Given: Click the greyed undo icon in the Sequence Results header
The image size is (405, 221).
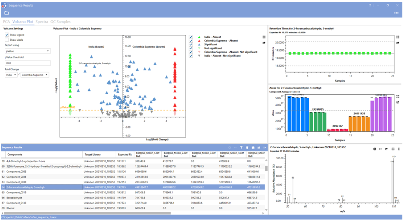Looking at the screenshot, I should click(x=235, y=148).
